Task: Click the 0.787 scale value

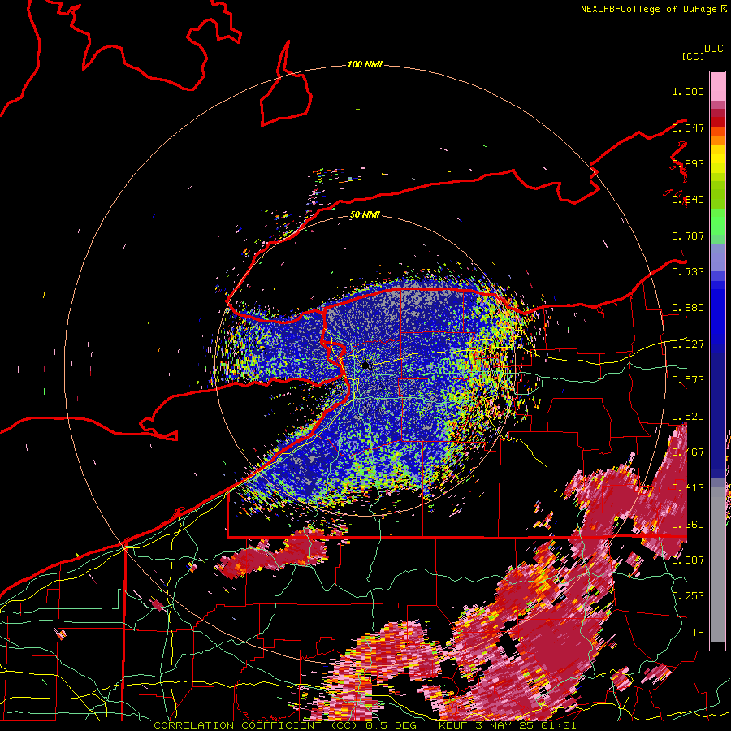Action: (688, 236)
